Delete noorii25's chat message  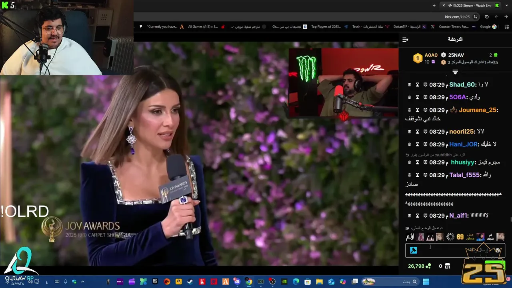click(x=409, y=132)
